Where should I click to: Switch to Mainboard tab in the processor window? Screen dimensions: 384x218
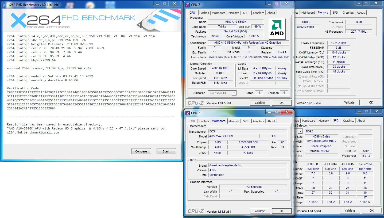pos(219,13)
